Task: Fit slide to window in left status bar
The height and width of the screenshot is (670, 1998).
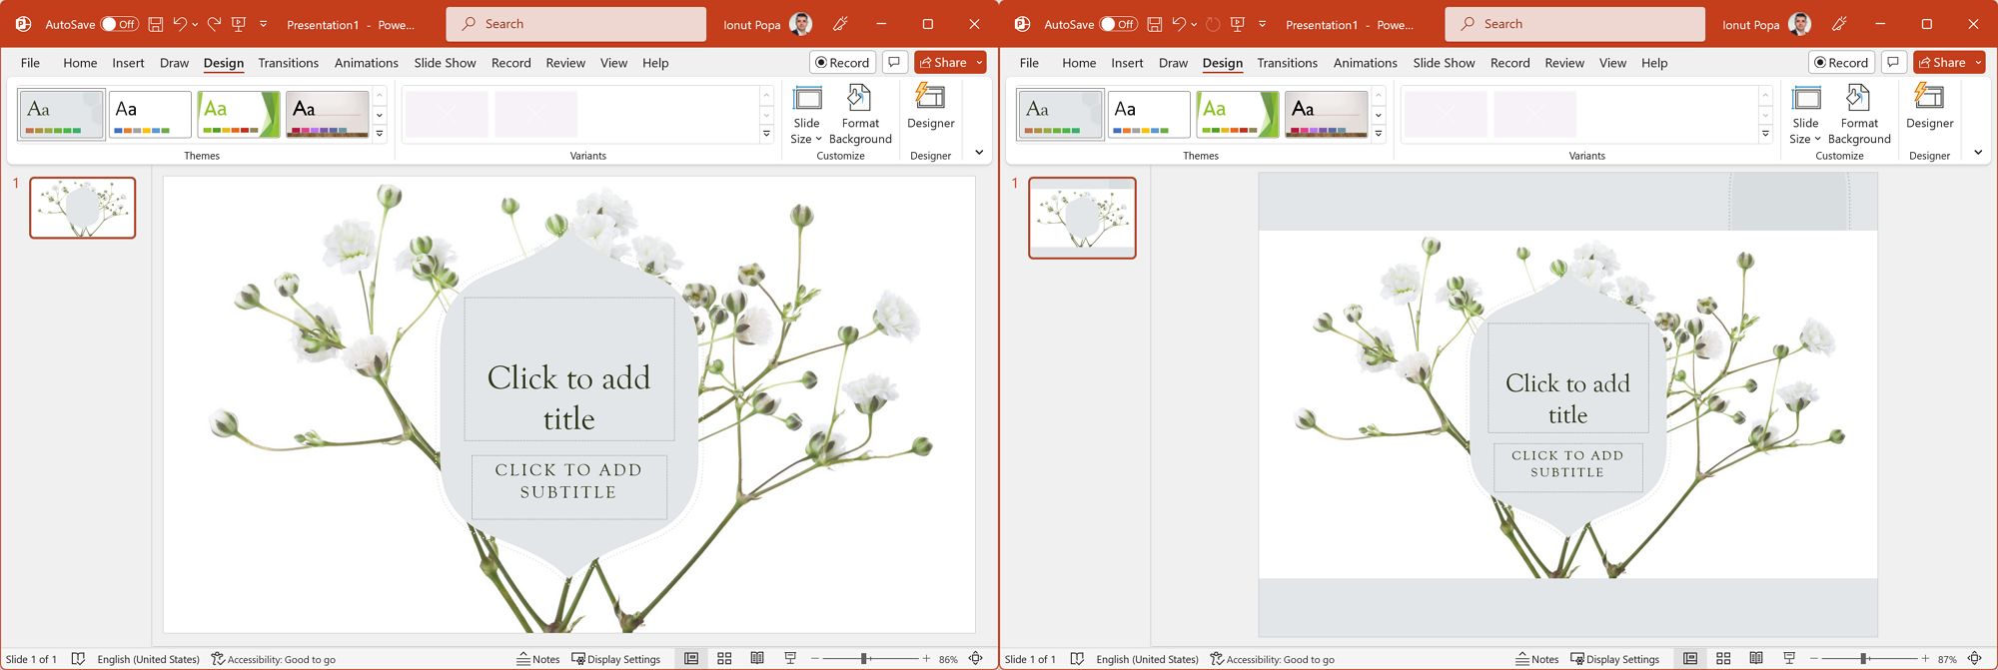Action: click(x=976, y=659)
